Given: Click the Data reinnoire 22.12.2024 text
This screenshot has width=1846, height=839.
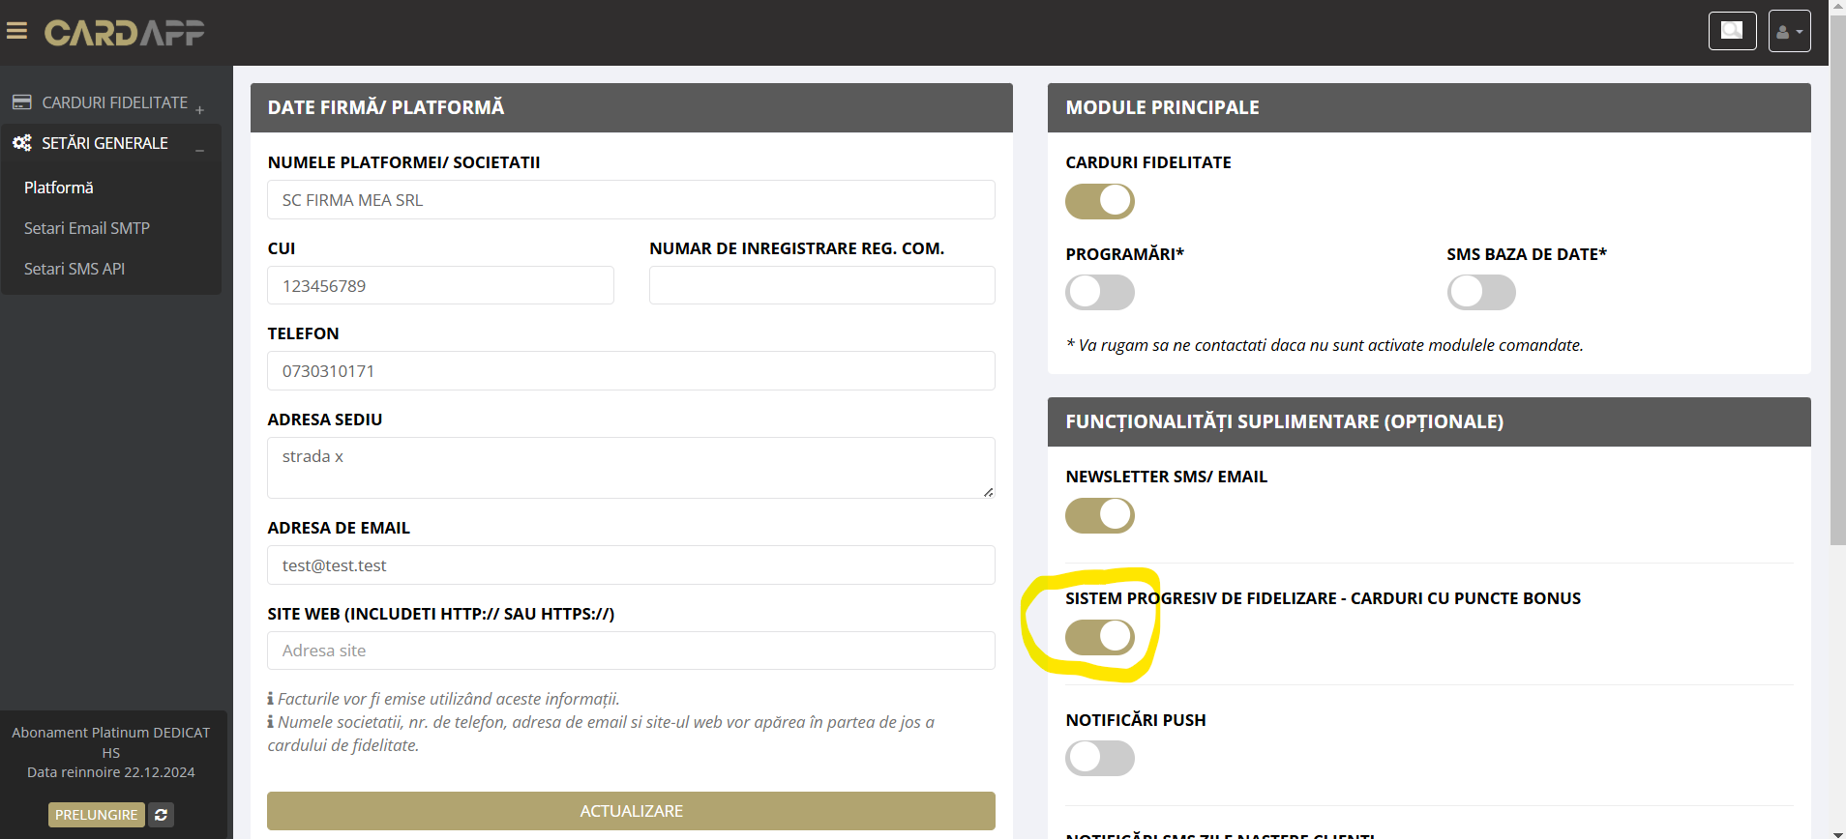Looking at the screenshot, I should point(110,772).
